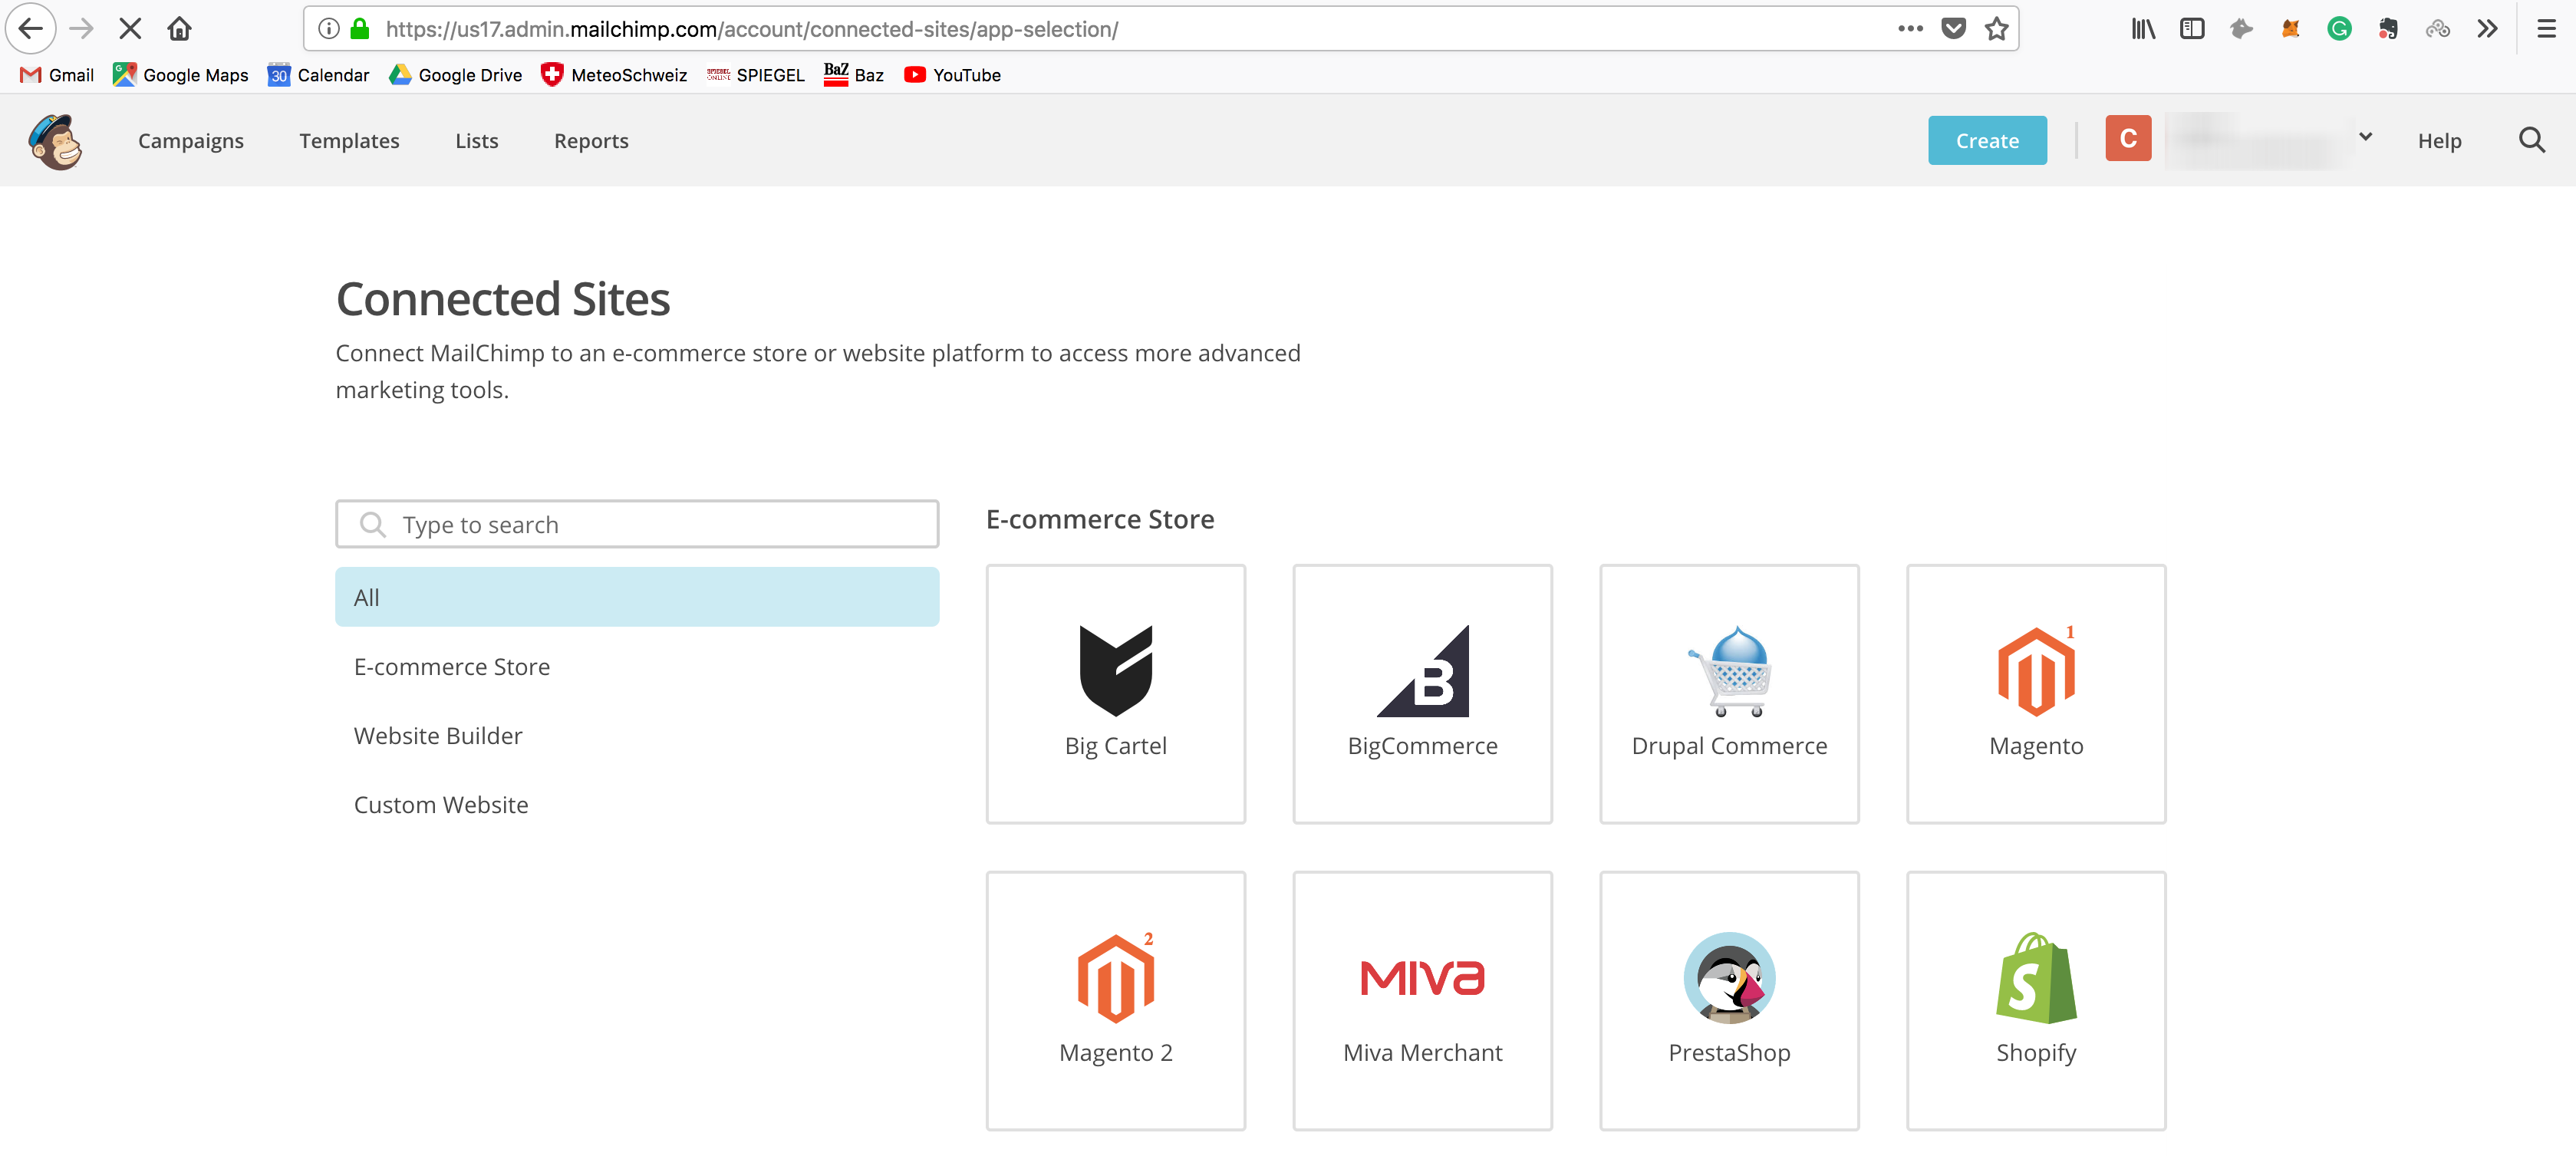Open Google Maps bookmark

click(181, 75)
